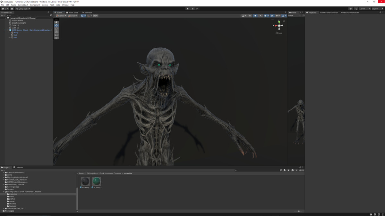Toggle rotation lock on scene gizmo

pyautogui.click(x=284, y=21)
